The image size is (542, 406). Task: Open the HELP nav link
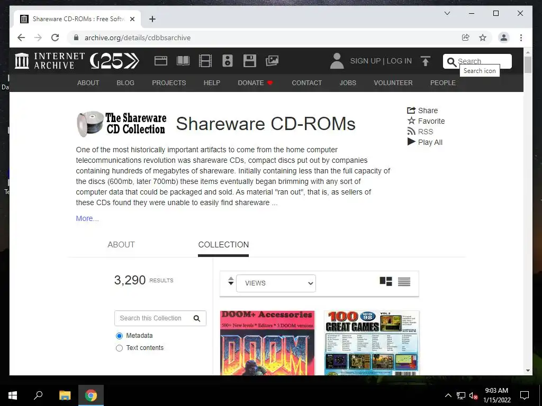212,83
